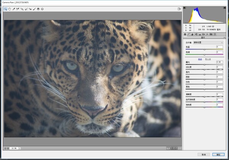This screenshot has height=160, width=229.
Task: Click the 确定 OK button
Action: 218,155
